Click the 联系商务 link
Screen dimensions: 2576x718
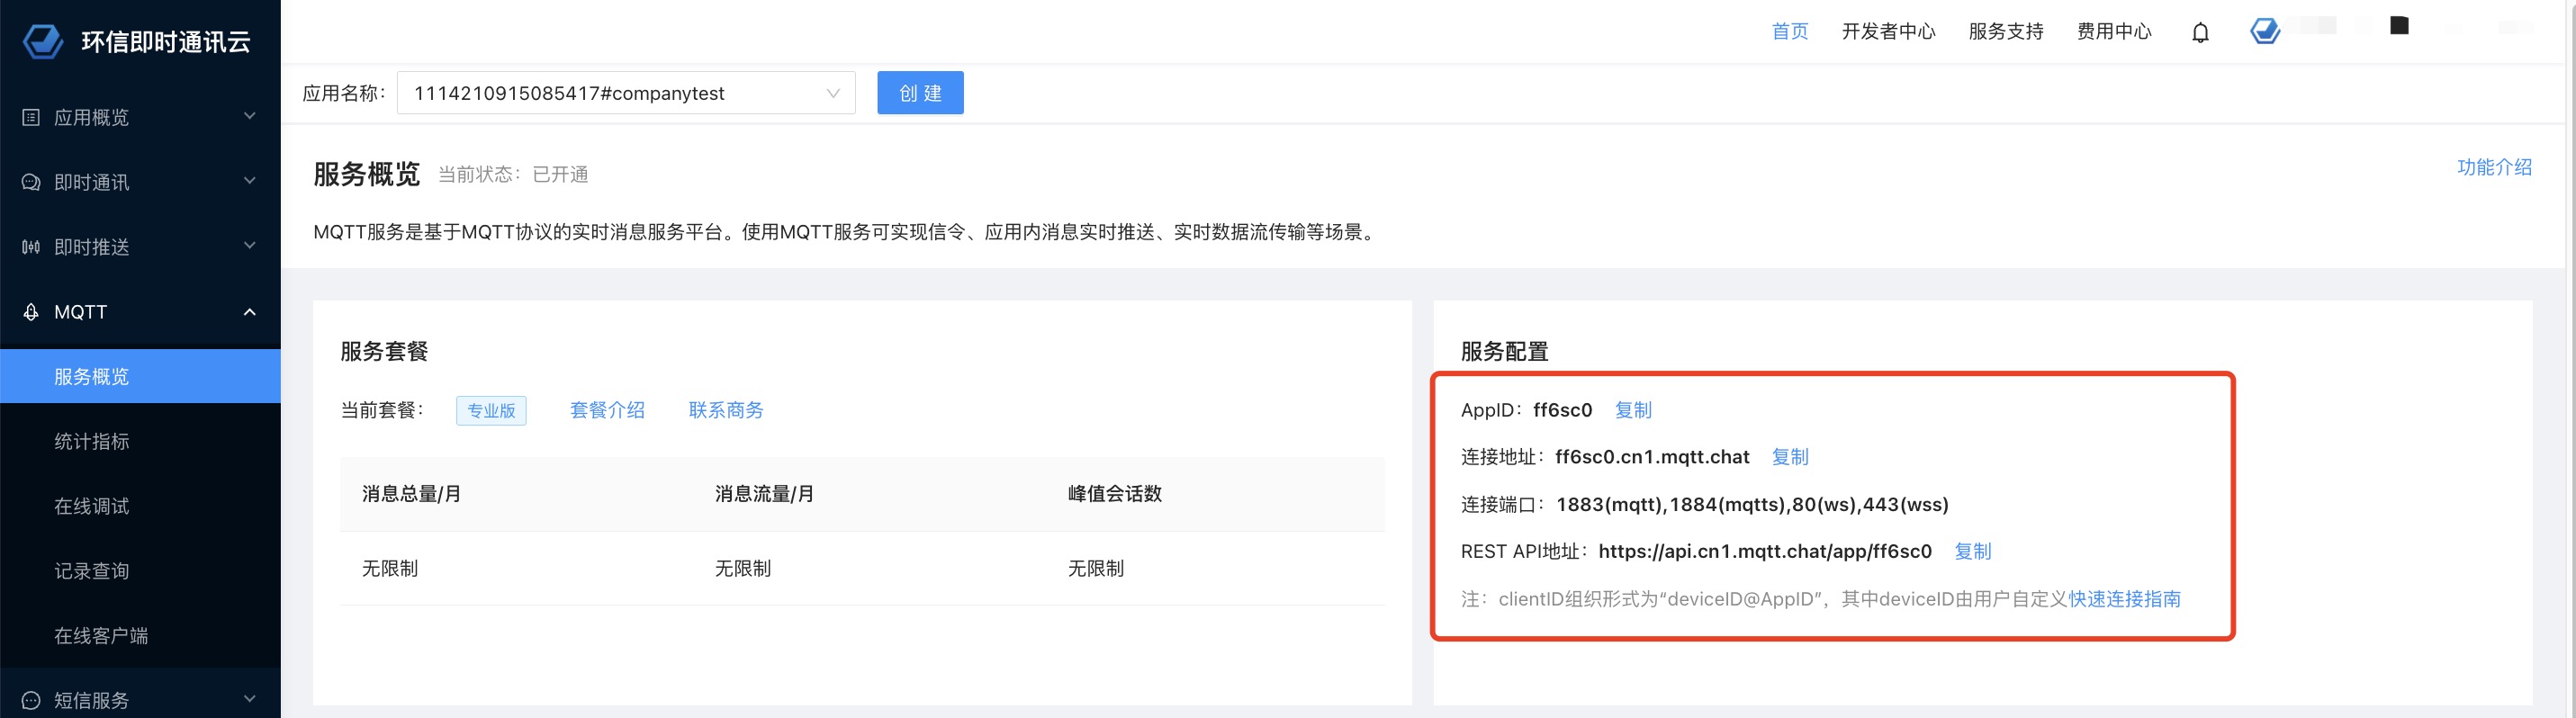coord(726,410)
